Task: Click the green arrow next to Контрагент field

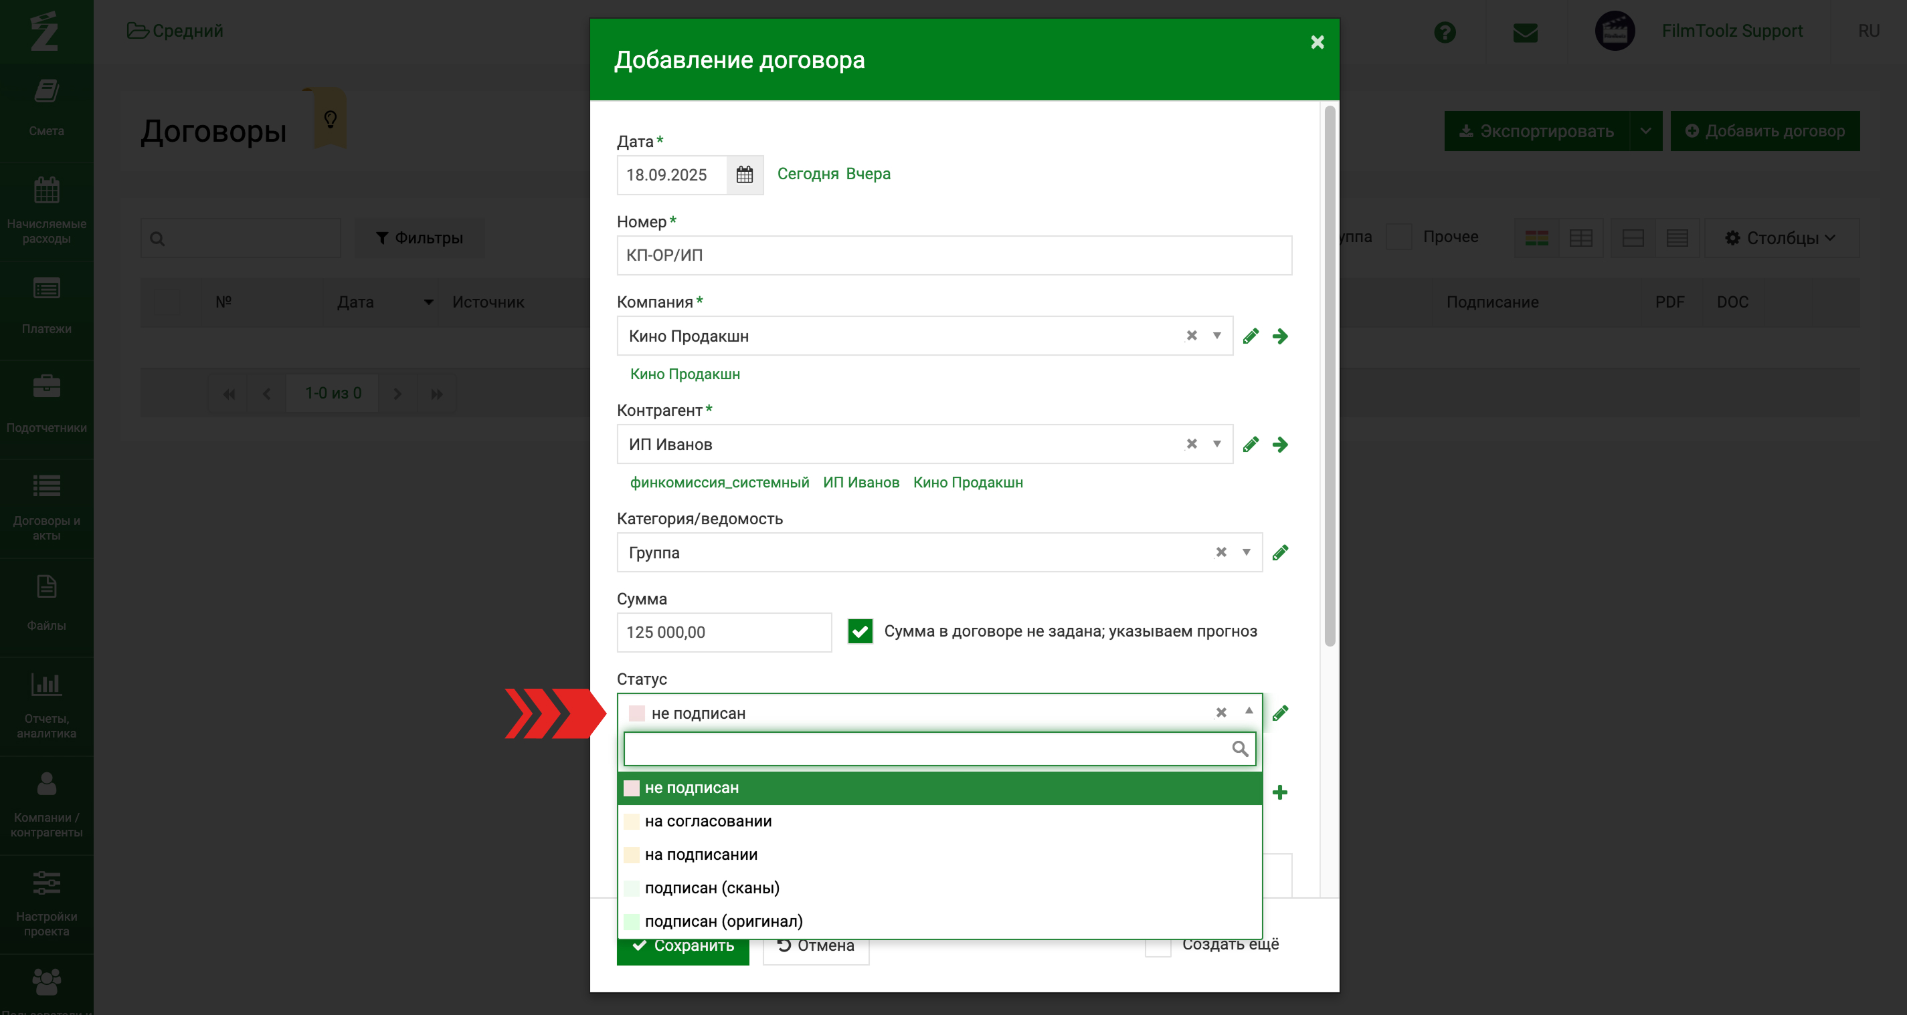Action: point(1280,445)
